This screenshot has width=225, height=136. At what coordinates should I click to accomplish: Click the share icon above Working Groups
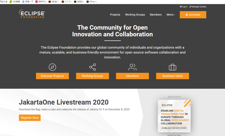tap(93, 67)
